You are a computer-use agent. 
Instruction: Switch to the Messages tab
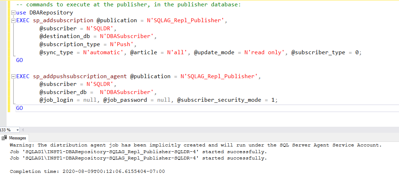[x=17, y=138]
